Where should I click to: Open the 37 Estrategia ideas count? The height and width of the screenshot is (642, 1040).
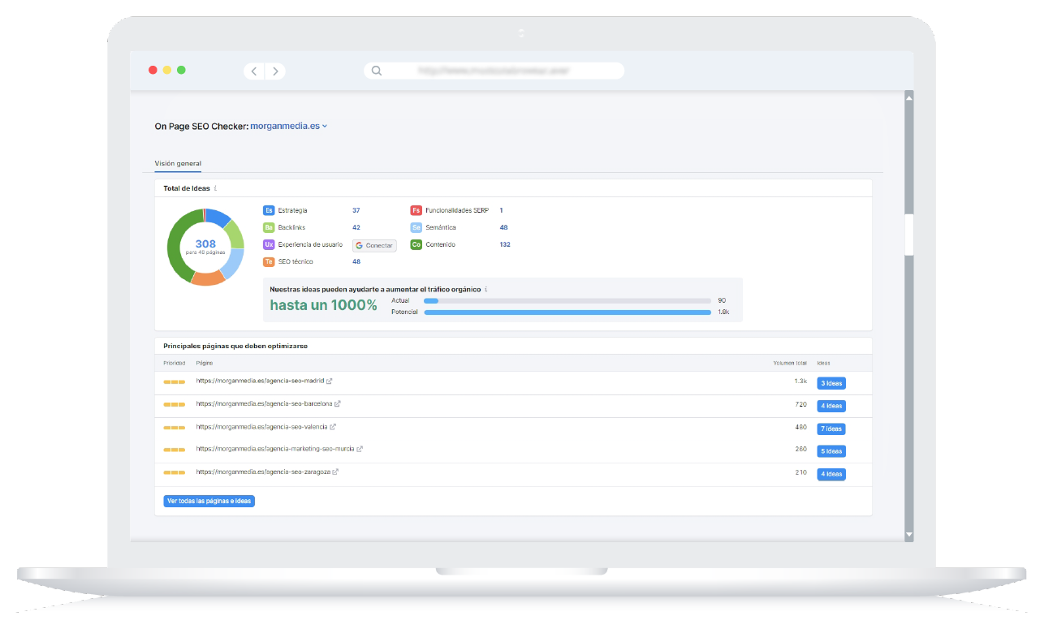coord(356,210)
